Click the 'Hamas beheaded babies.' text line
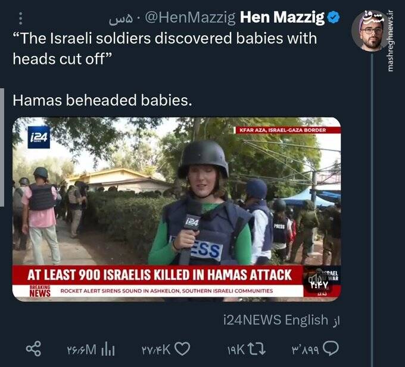Viewport: 405px width, 367px height. pos(102,100)
